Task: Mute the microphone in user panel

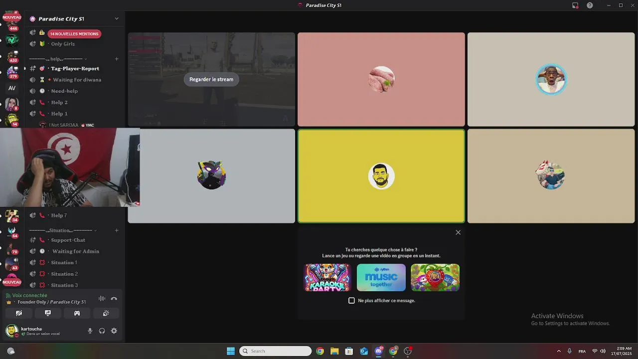Action: coord(90,331)
